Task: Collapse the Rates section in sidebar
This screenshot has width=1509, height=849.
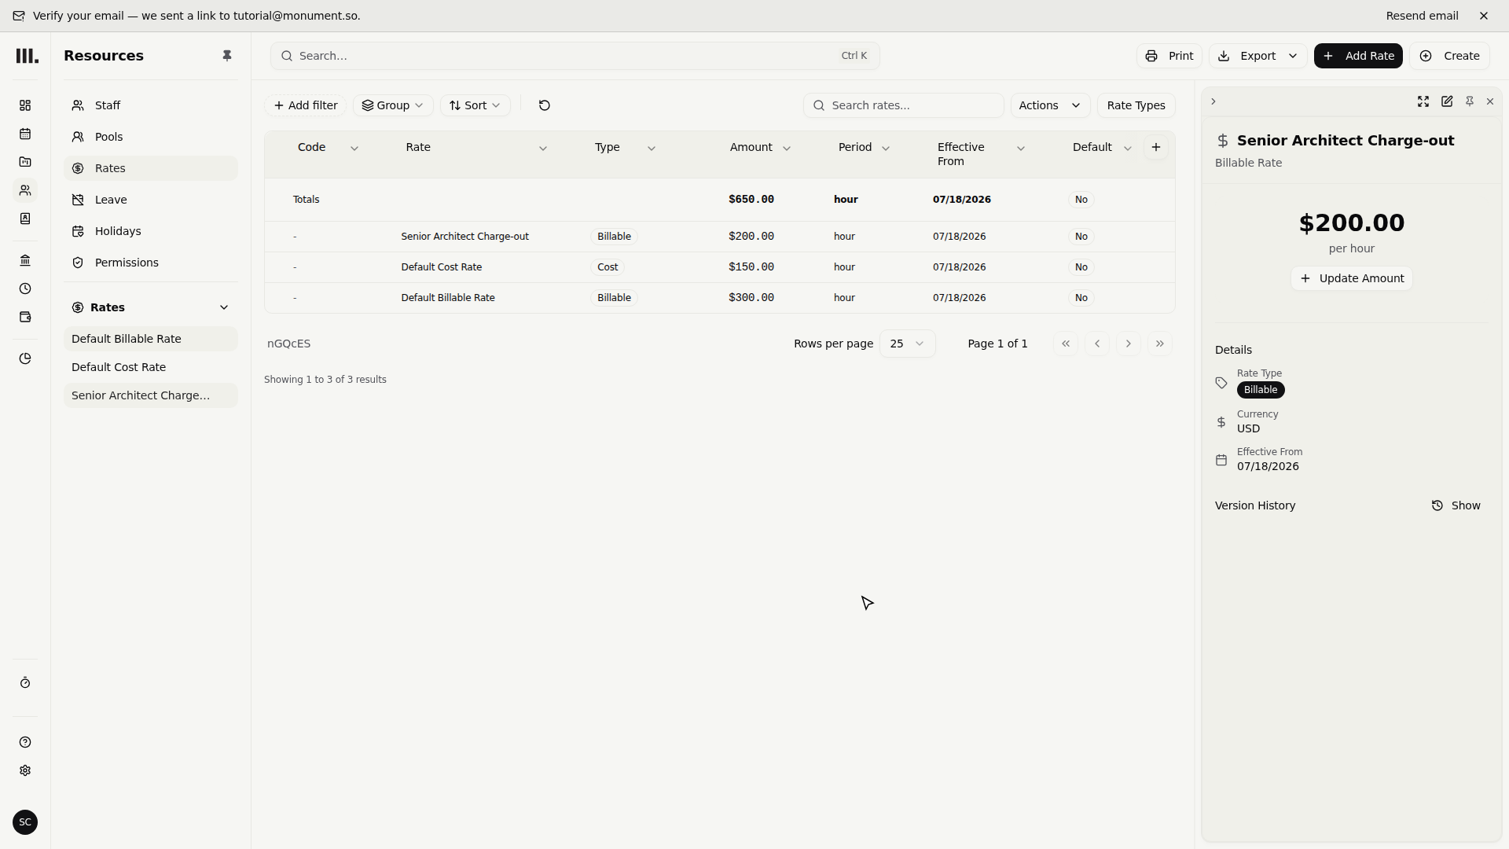Action: click(x=224, y=307)
